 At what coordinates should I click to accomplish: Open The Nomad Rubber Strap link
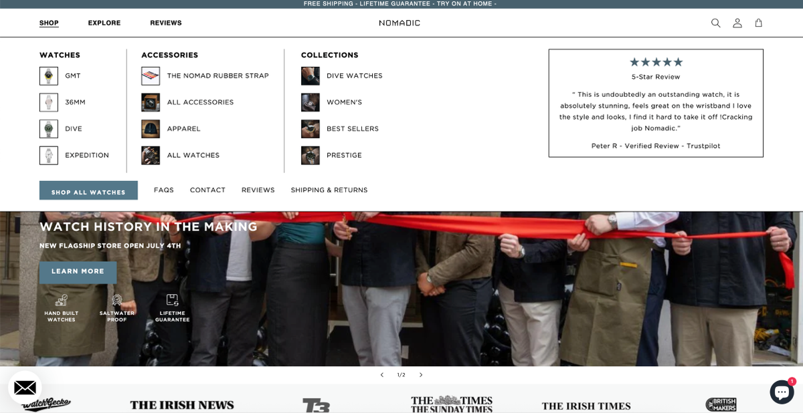(217, 76)
